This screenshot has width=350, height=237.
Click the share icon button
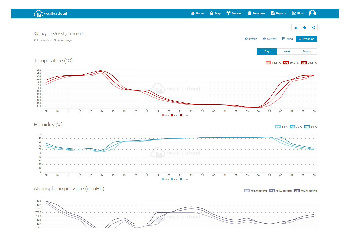pos(313,28)
